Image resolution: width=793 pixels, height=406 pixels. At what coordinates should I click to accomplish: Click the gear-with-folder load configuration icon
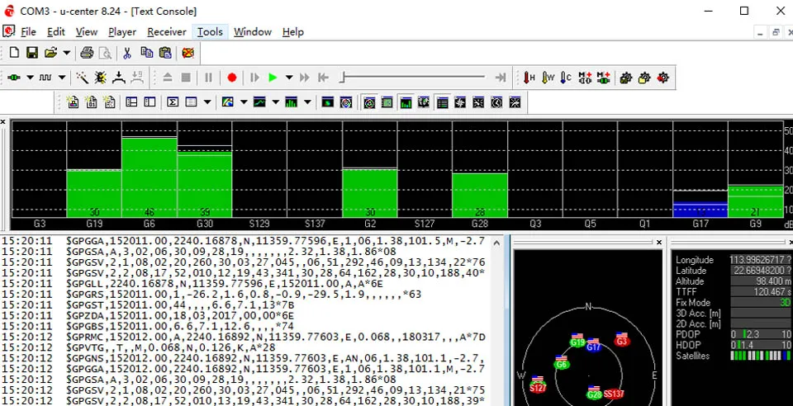643,78
